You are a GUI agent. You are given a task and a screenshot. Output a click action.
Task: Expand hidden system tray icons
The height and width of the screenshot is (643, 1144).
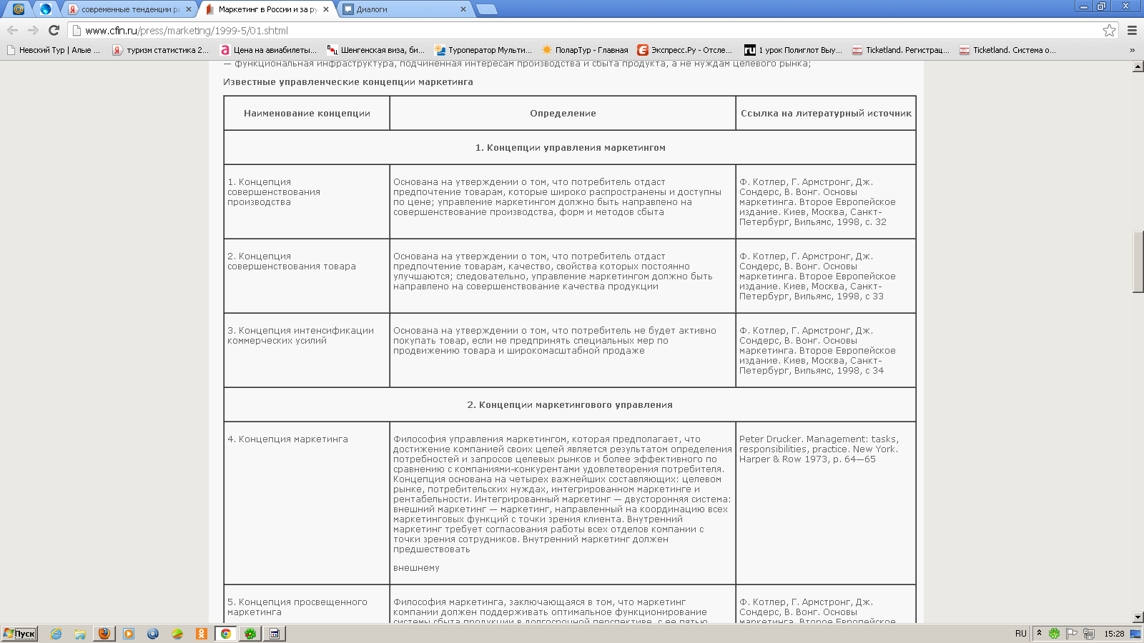coord(1039,634)
